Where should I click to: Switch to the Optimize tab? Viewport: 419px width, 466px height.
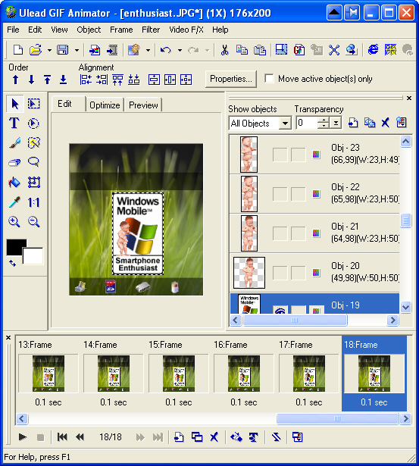[105, 105]
